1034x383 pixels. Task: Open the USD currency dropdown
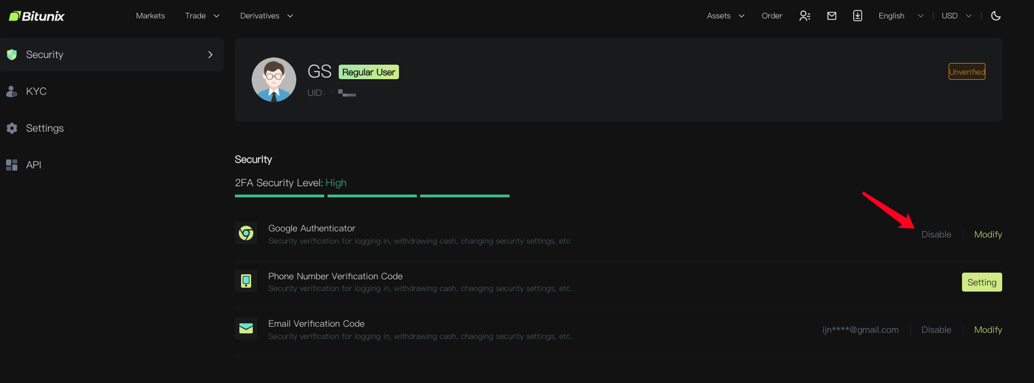tap(956, 16)
